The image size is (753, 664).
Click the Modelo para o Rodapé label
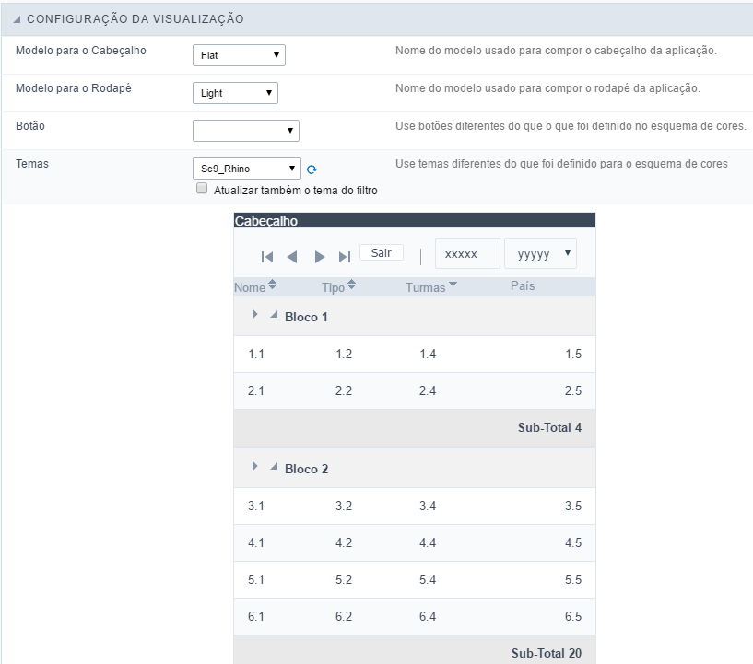tap(74, 88)
